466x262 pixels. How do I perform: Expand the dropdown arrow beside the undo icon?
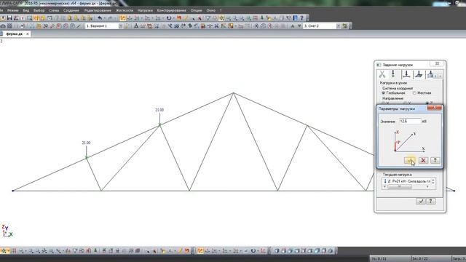click(x=104, y=18)
